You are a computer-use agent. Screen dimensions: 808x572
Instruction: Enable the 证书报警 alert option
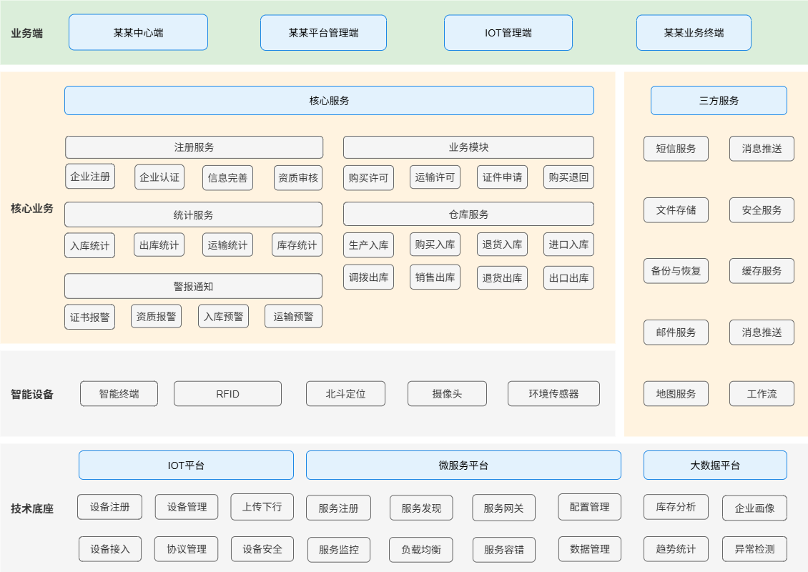[x=89, y=316]
